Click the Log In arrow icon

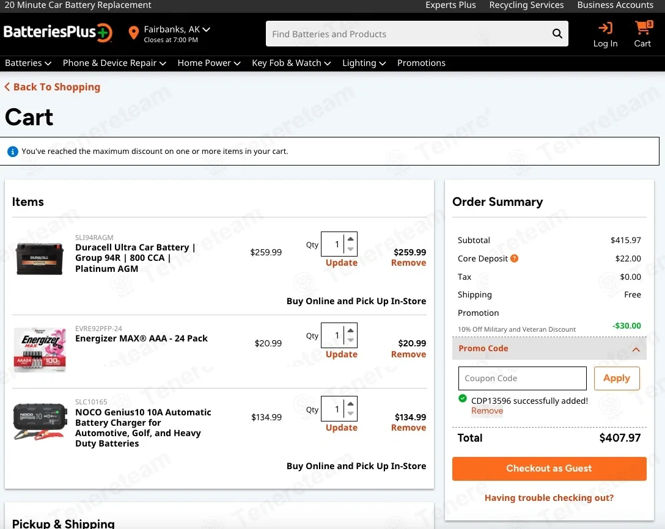click(x=605, y=28)
